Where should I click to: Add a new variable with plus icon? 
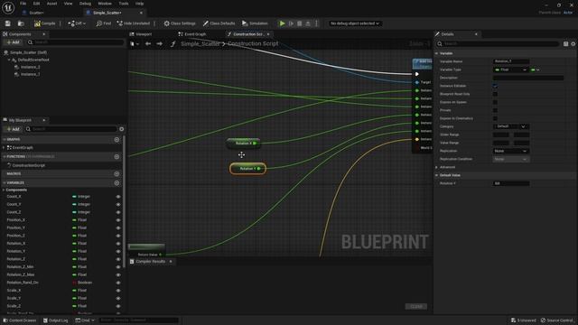[x=117, y=182]
